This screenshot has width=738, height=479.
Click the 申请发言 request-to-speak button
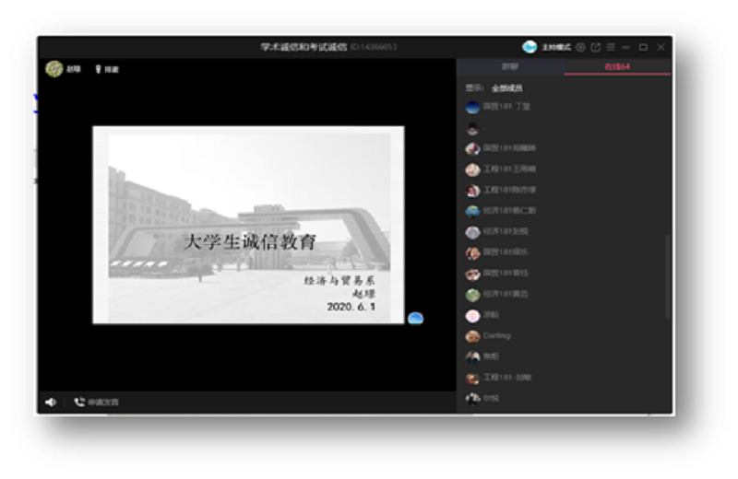click(x=97, y=402)
